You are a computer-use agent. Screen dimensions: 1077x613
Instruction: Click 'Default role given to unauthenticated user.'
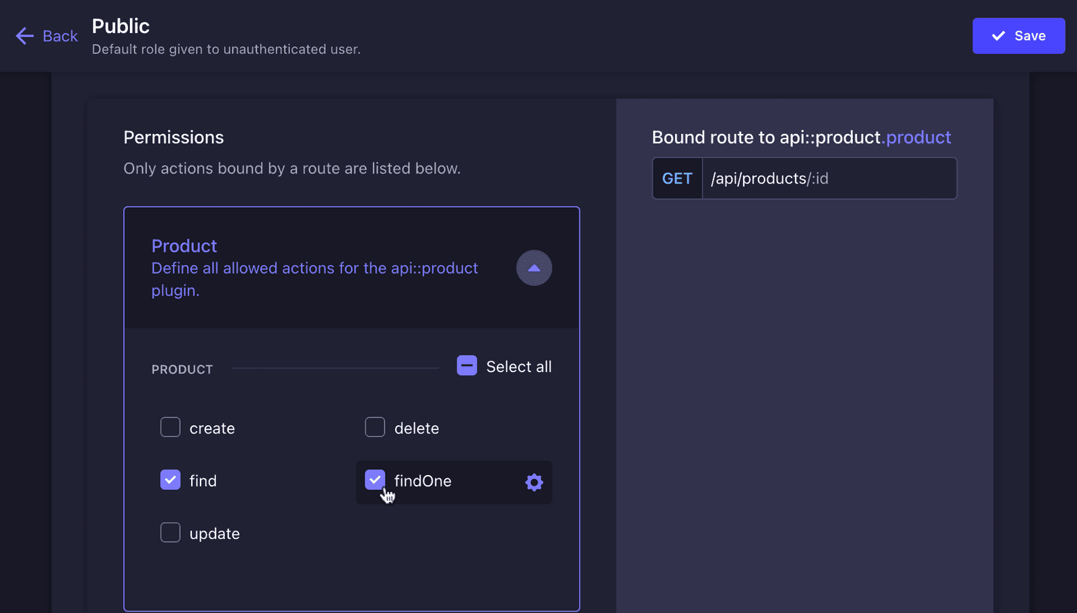[x=226, y=49]
